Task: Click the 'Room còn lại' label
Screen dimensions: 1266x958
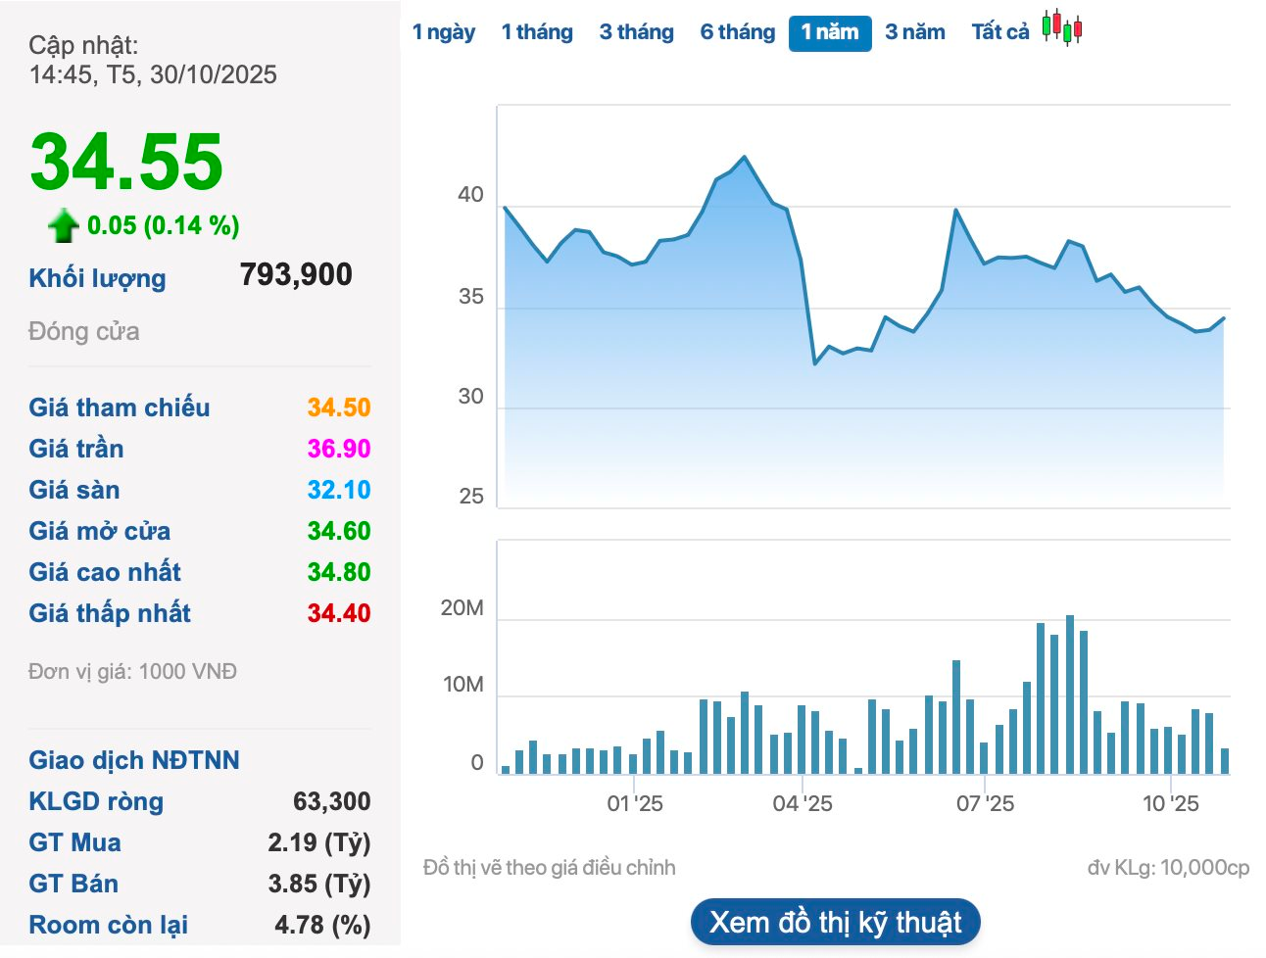Action: 109,925
